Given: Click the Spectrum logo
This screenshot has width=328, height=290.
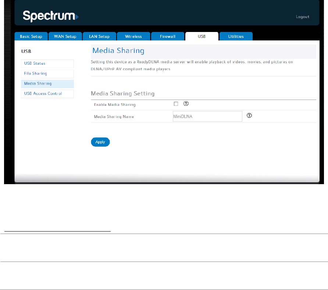Looking at the screenshot, I should tap(51, 16).
